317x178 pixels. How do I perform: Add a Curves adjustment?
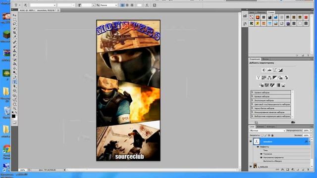(275, 70)
